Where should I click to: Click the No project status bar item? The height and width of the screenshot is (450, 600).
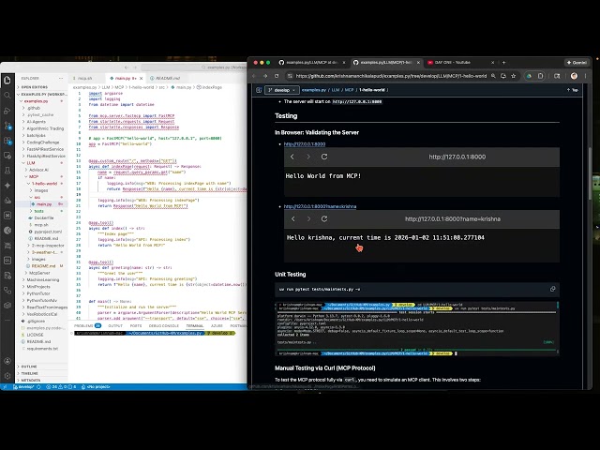tap(96, 387)
